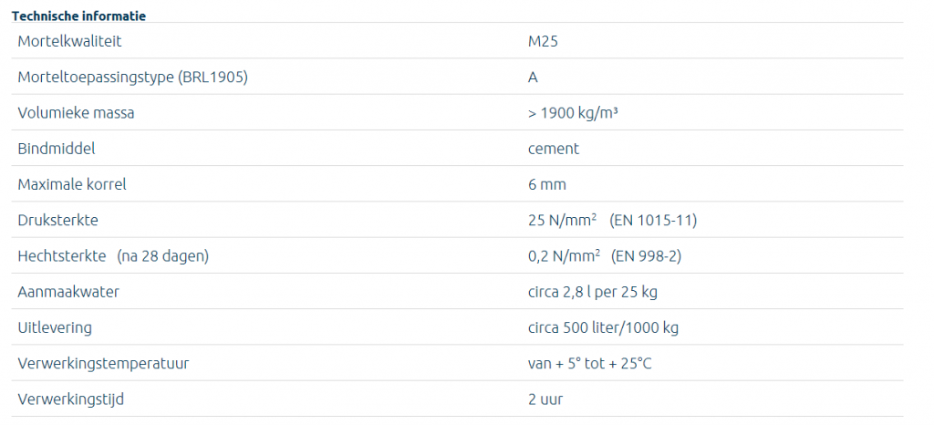This screenshot has width=934, height=425.
Task: Click 'Morteltoepassingstype (BRL1905)' label
Action: [x=133, y=77]
